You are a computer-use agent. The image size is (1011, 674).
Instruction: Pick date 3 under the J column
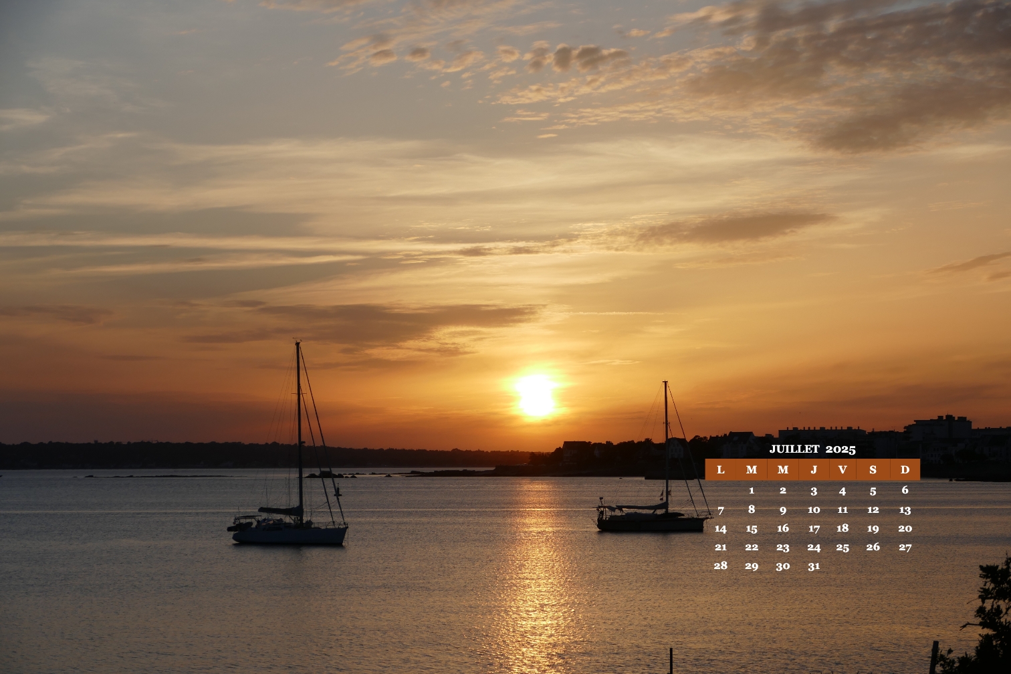pyautogui.click(x=814, y=491)
